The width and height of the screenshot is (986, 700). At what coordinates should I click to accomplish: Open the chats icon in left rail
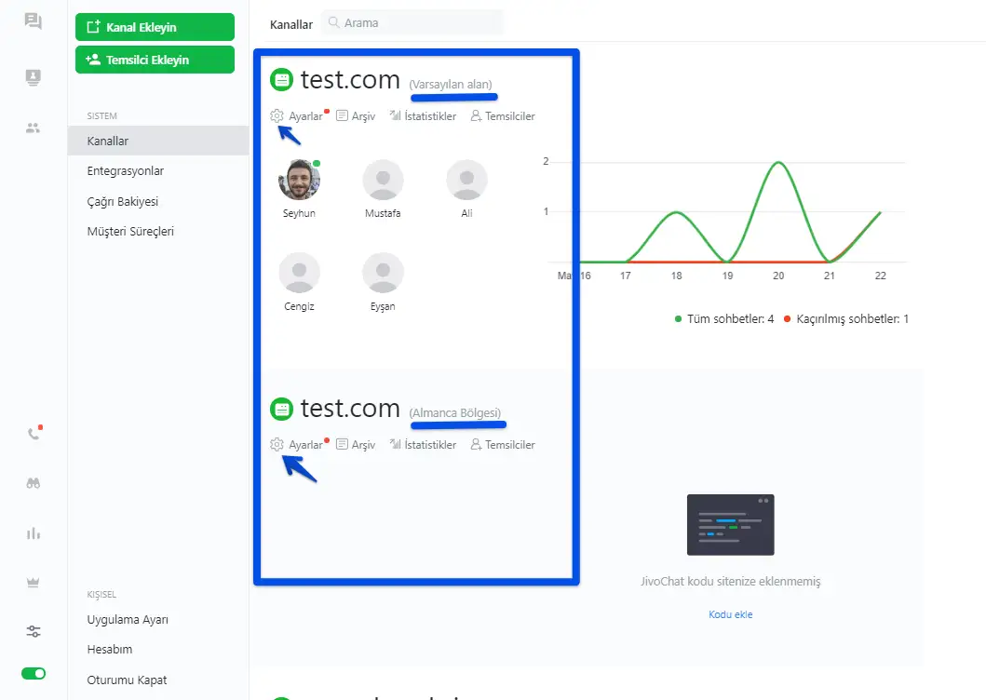click(33, 21)
